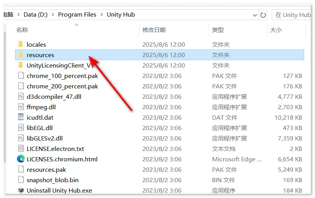Viewport: 315px width, 198px height.
Task: Select libEGL.dll file name
Action: click(x=39, y=128)
